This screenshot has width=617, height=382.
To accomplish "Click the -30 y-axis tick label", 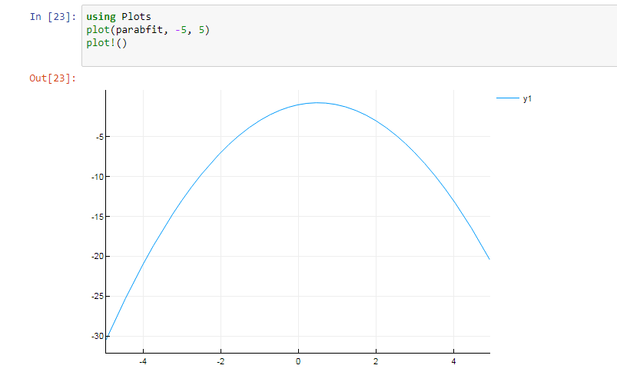I will [x=98, y=337].
